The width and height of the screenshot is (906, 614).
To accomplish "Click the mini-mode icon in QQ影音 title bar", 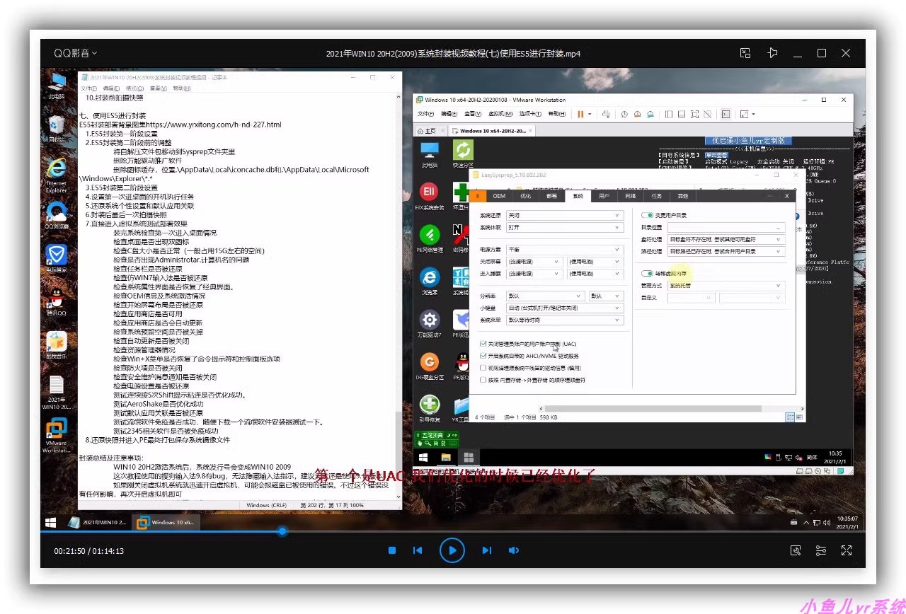I will pos(745,53).
